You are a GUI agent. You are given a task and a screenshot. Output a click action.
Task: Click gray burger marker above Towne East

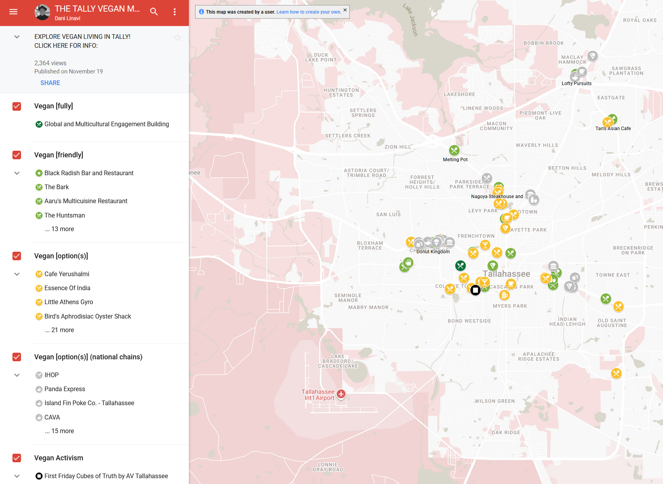point(553,266)
